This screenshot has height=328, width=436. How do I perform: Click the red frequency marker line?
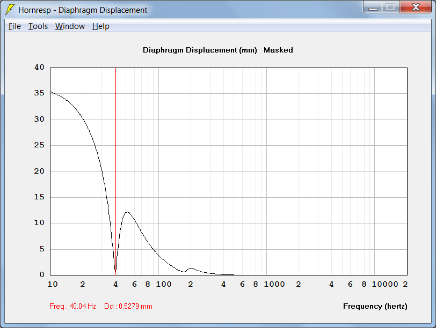115,171
